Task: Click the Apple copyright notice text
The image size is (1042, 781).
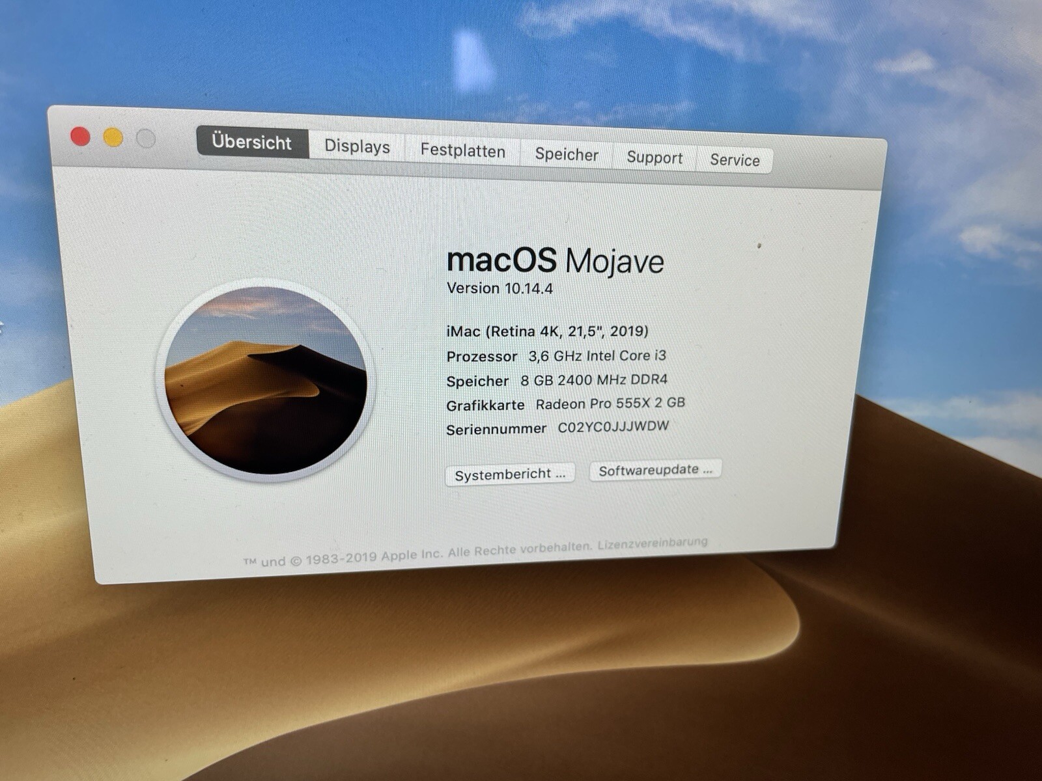Action: [x=417, y=553]
